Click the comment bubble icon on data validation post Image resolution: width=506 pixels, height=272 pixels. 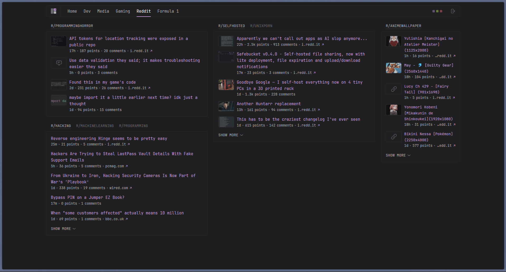(x=59, y=63)
